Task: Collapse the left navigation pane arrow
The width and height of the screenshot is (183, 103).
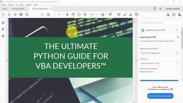Action: [7, 60]
